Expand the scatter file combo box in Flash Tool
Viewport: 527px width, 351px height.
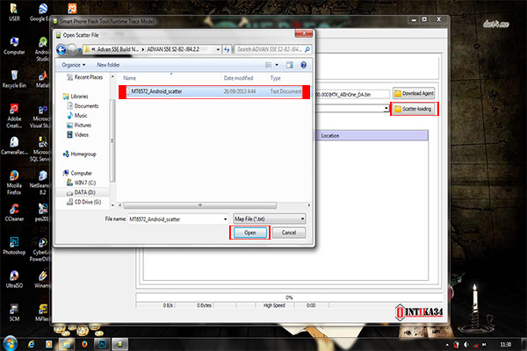click(386, 108)
